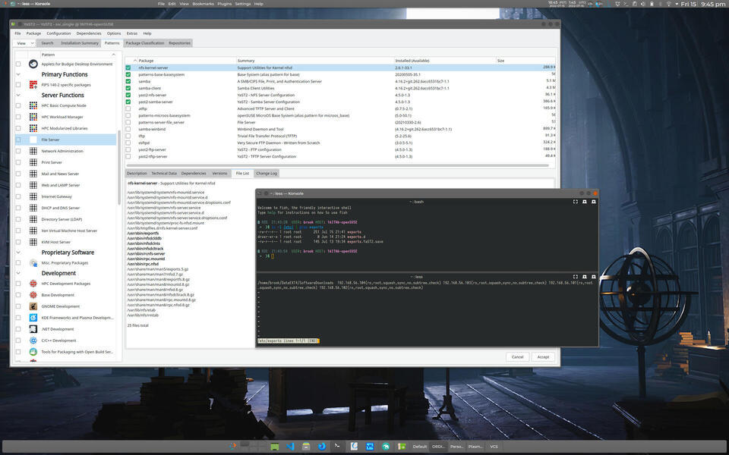Click the network wifi tray icon
The image size is (729, 455).
click(x=668, y=4)
